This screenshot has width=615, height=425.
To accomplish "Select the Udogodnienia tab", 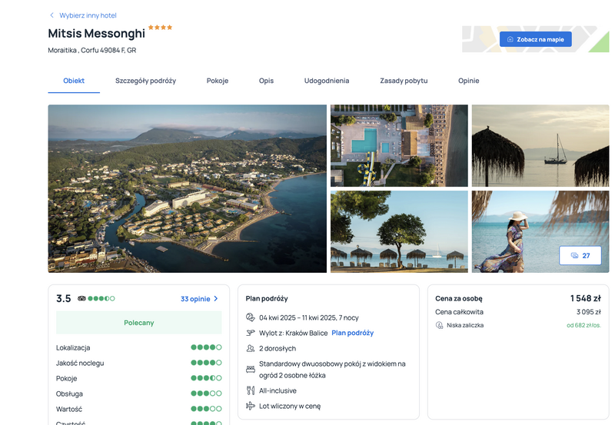I will [327, 81].
